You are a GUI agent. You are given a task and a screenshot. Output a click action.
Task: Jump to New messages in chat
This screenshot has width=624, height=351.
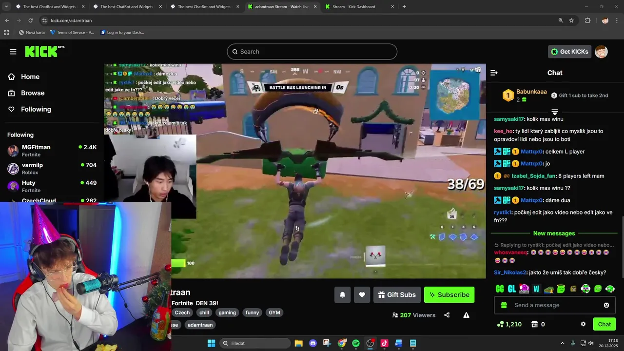click(554, 234)
